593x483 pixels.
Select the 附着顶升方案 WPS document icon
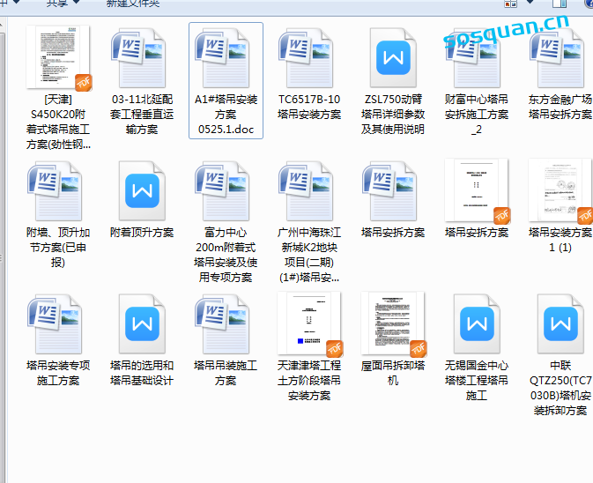point(141,191)
